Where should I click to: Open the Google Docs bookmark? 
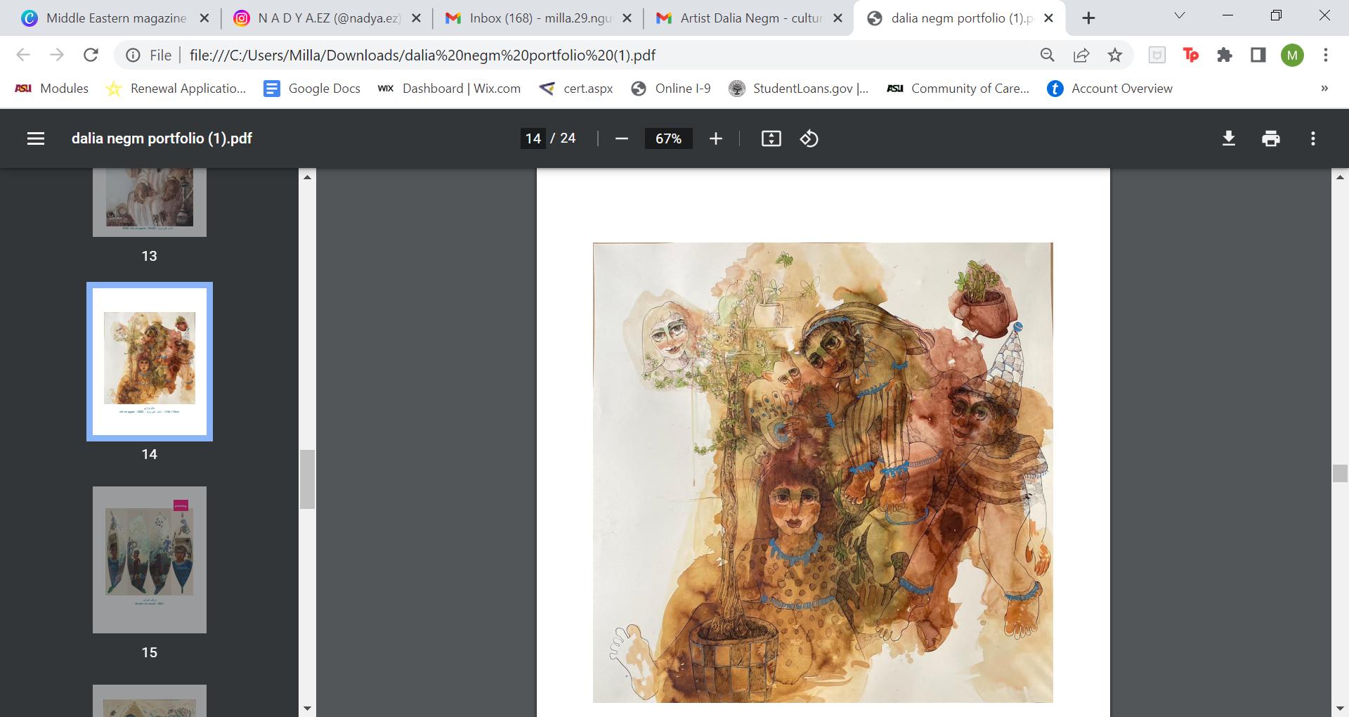[312, 89]
